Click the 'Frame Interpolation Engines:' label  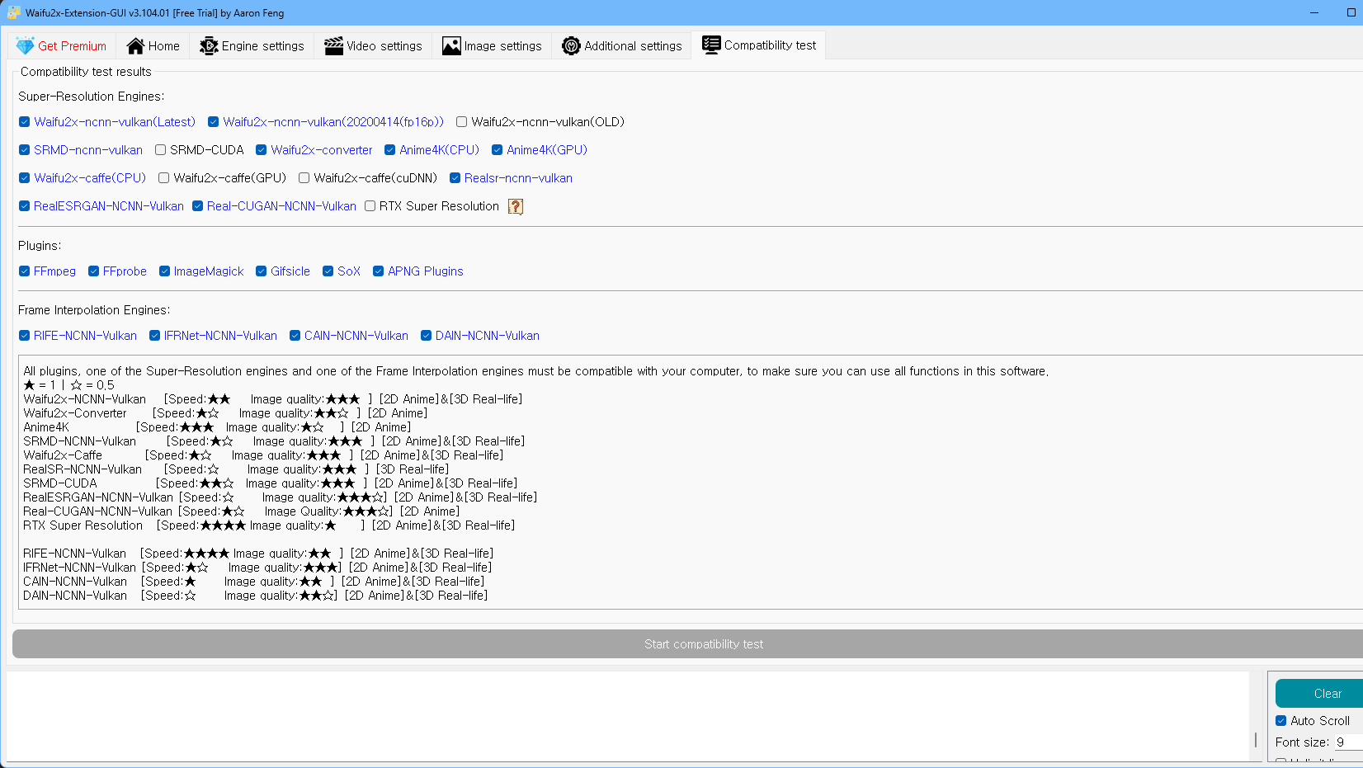pos(94,310)
